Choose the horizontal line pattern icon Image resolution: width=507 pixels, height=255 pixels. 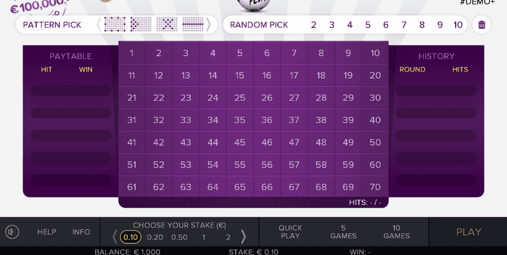(193, 25)
